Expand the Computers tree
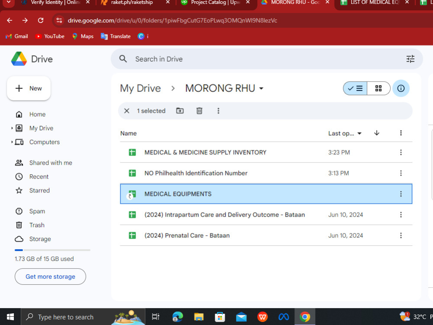The width and height of the screenshot is (433, 325). click(12, 142)
